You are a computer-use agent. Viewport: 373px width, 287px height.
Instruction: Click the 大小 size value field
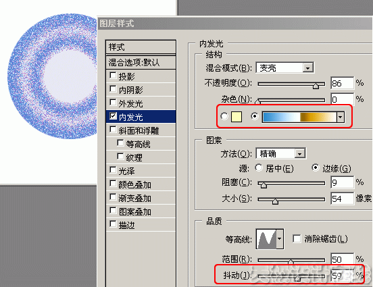point(342,199)
